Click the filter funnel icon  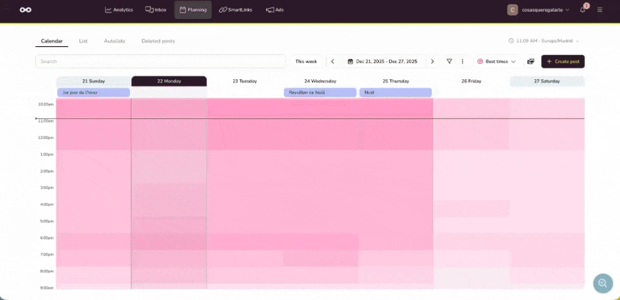pos(449,61)
